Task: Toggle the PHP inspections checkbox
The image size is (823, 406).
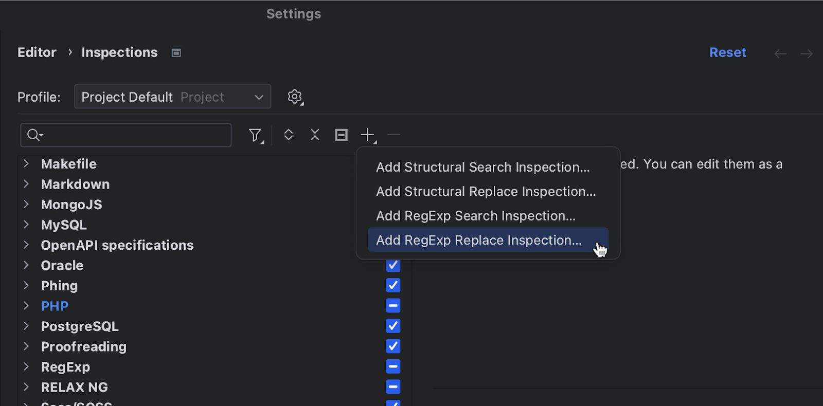Action: tap(393, 306)
